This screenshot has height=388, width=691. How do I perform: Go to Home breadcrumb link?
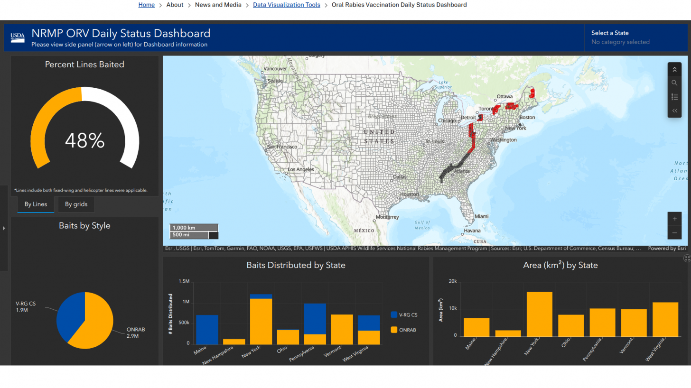click(146, 5)
